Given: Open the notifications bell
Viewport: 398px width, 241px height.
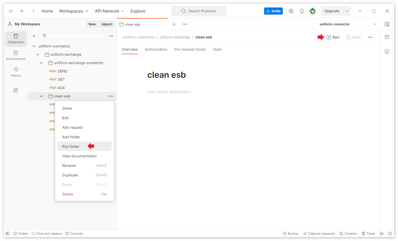Looking at the screenshot, I should [x=302, y=11].
